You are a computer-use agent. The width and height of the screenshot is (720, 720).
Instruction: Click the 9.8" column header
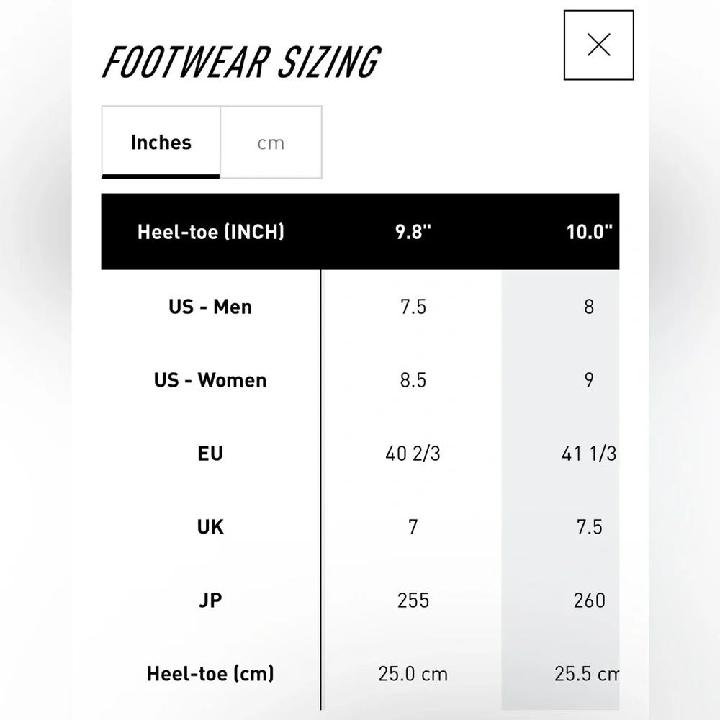tap(413, 232)
